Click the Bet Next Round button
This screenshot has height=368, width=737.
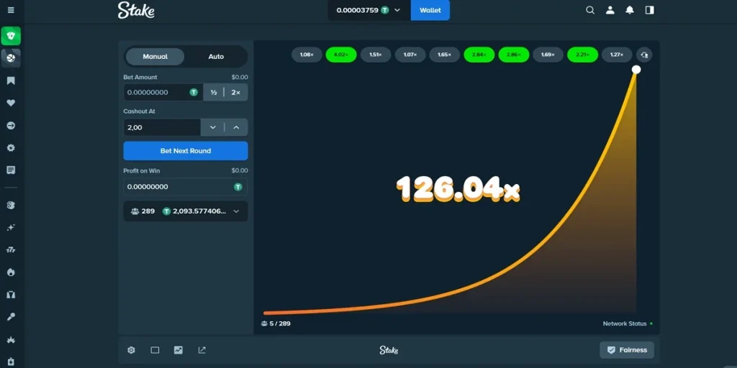click(186, 151)
